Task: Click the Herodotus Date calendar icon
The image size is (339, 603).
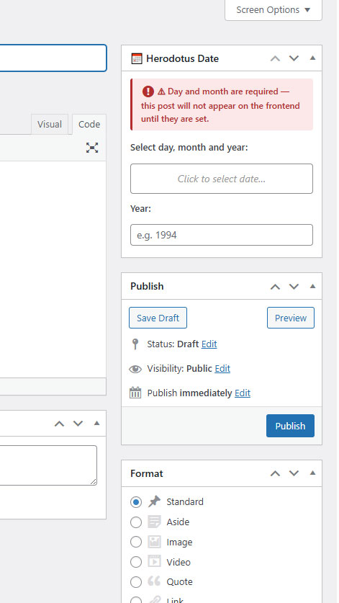Action: (137, 59)
